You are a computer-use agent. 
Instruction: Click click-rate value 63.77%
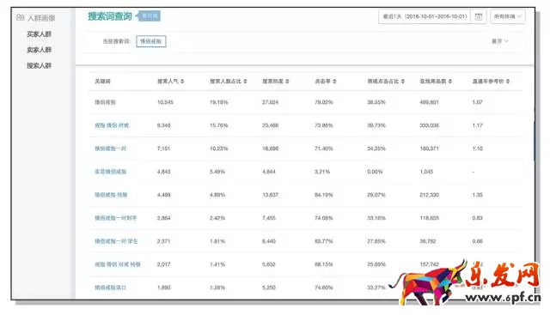click(x=324, y=241)
